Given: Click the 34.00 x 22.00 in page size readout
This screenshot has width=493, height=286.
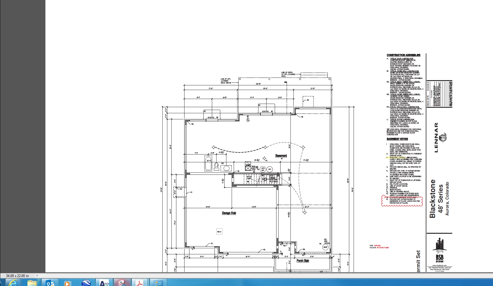Looking at the screenshot, I should pyautogui.click(x=17, y=276).
